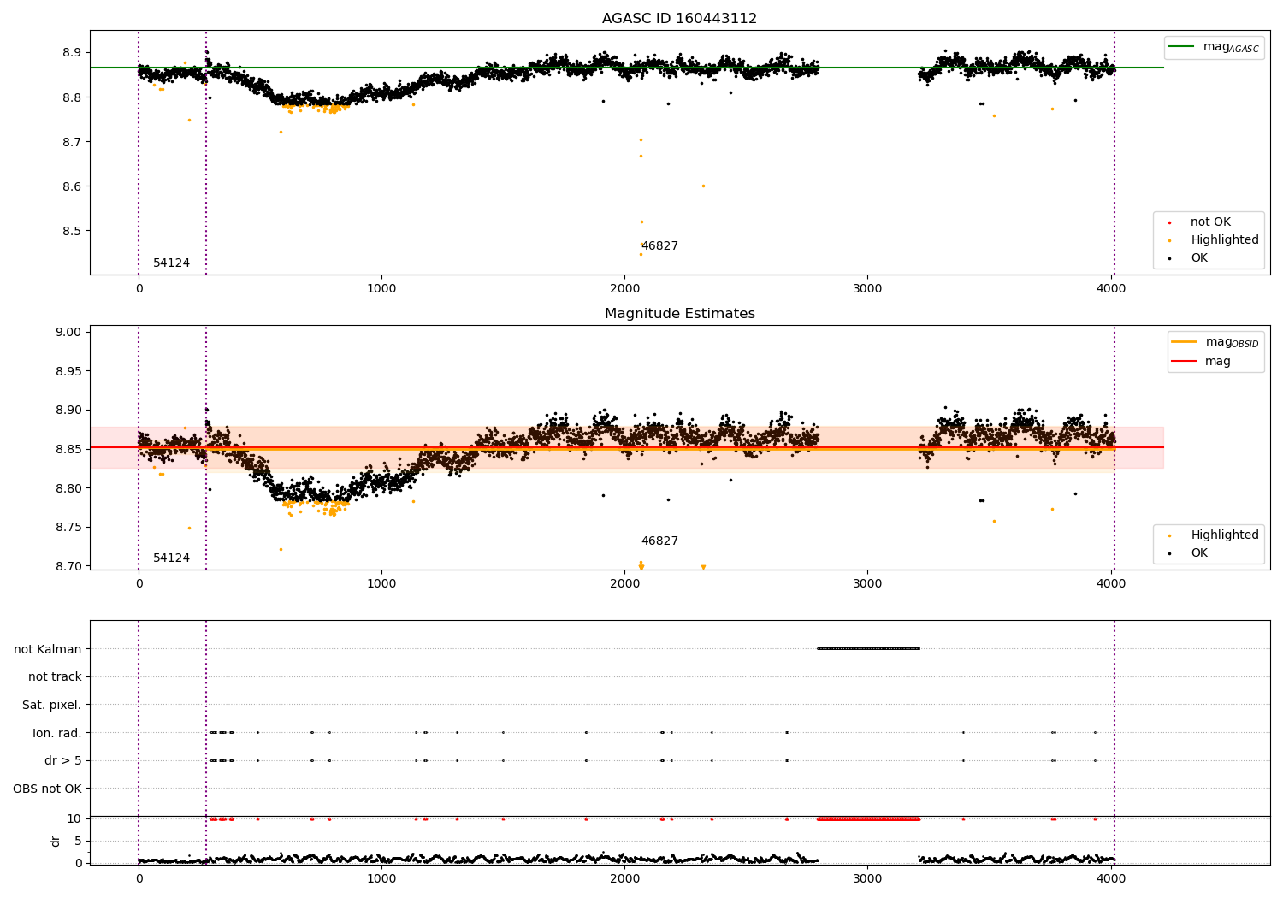
Task: Click the 46827 label in Magnitude Estimates plot
Action: 659,541
